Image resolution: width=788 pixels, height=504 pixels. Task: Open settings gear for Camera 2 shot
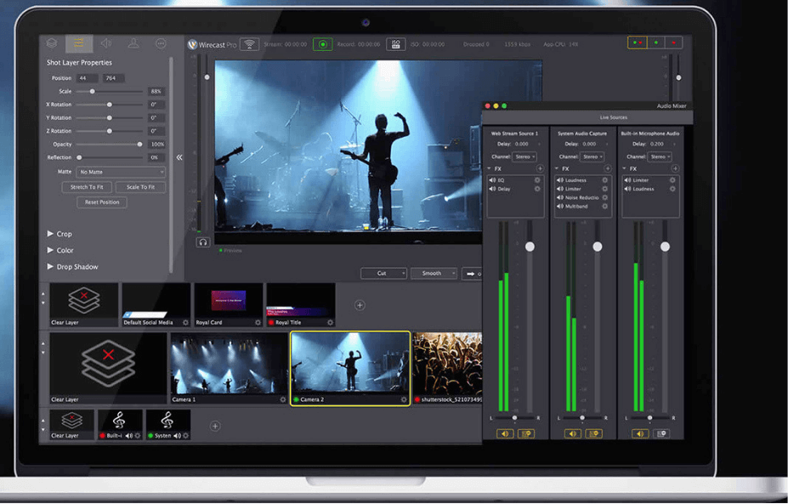(404, 399)
